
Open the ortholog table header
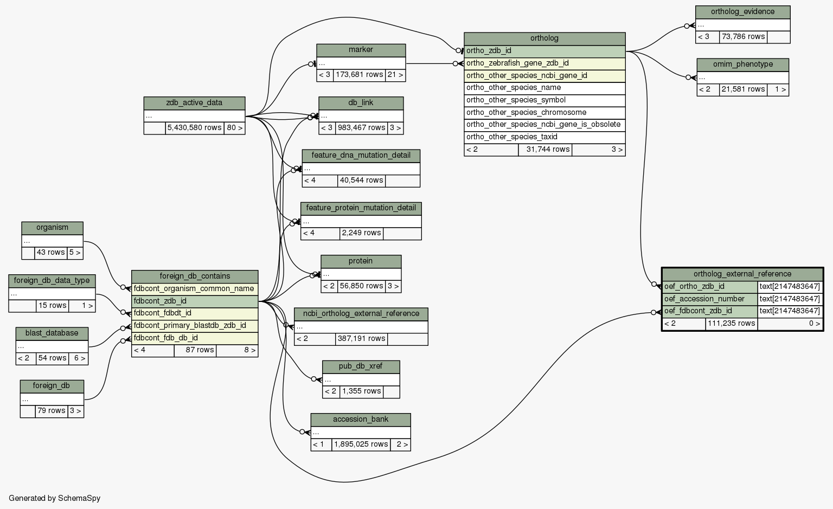click(x=544, y=38)
